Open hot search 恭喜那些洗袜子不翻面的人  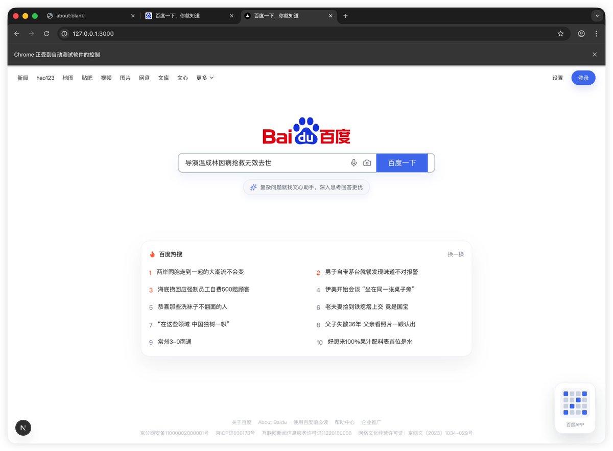193,307
